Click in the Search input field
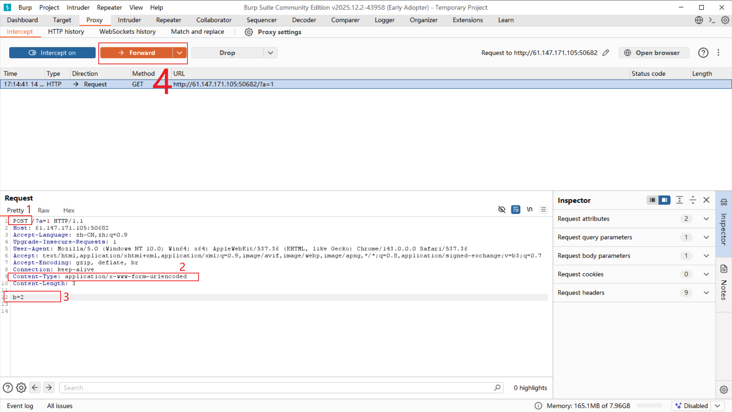Viewport: 732px width, 412px height. click(x=277, y=388)
